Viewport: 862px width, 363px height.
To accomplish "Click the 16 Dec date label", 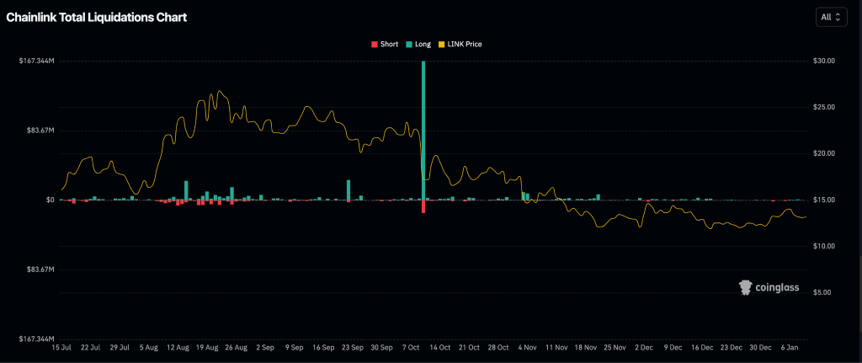I will pos(702,348).
